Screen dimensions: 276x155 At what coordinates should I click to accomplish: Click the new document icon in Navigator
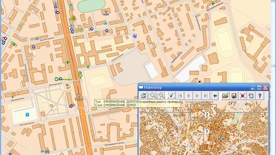[251, 96]
